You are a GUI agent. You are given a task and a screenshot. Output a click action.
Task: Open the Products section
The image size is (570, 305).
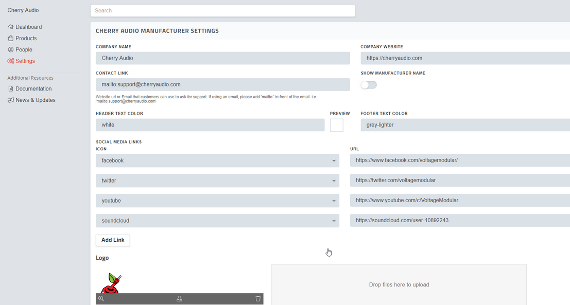(26, 38)
